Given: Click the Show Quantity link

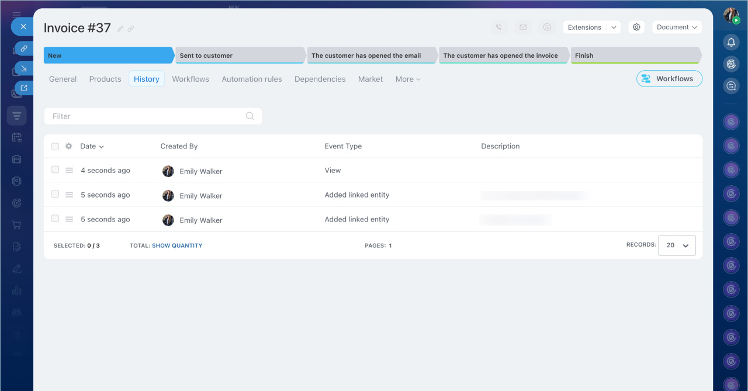Looking at the screenshot, I should tap(177, 245).
